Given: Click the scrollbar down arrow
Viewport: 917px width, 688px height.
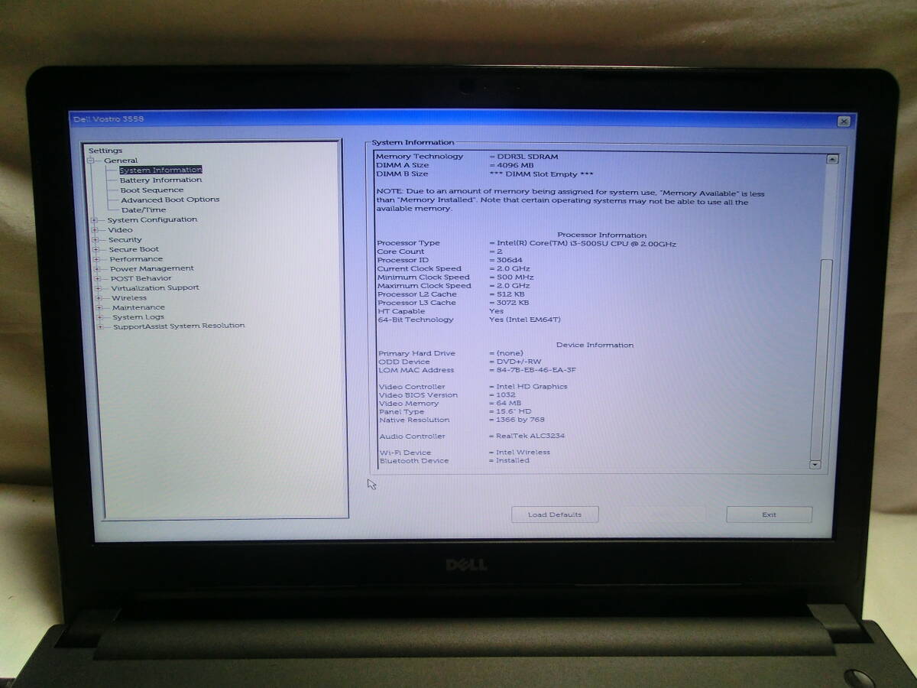Looking at the screenshot, I should click(815, 464).
